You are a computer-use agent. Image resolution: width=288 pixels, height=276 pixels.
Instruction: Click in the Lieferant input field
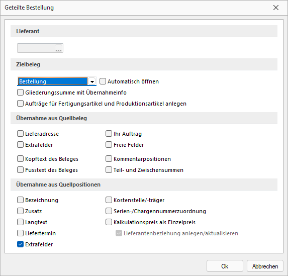coord(36,48)
